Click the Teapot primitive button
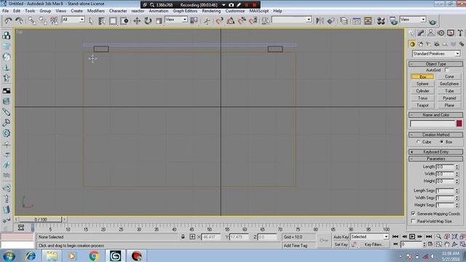This screenshot has height=262, width=466. (x=422, y=105)
